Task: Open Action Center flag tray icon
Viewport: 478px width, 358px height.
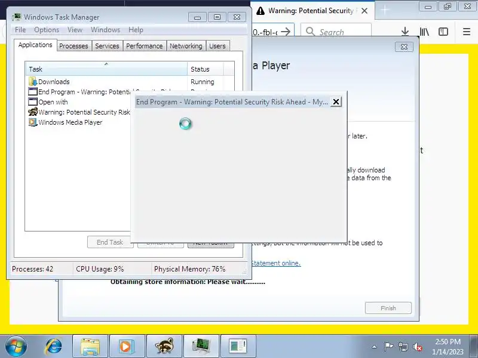Action: click(388, 347)
